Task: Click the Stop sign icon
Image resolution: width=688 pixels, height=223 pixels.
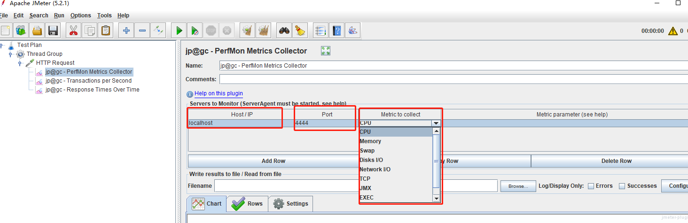Action: (211, 31)
